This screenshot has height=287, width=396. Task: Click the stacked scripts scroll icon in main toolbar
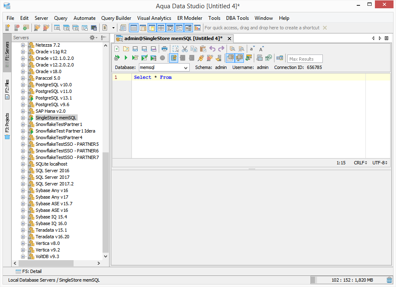click(123, 28)
